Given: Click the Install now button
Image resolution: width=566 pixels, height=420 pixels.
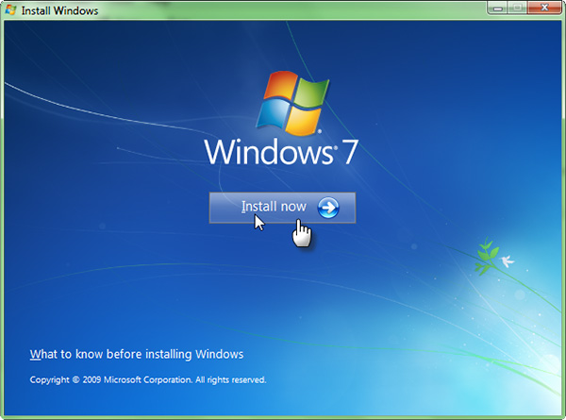Looking at the screenshot, I should pyautogui.click(x=282, y=208).
